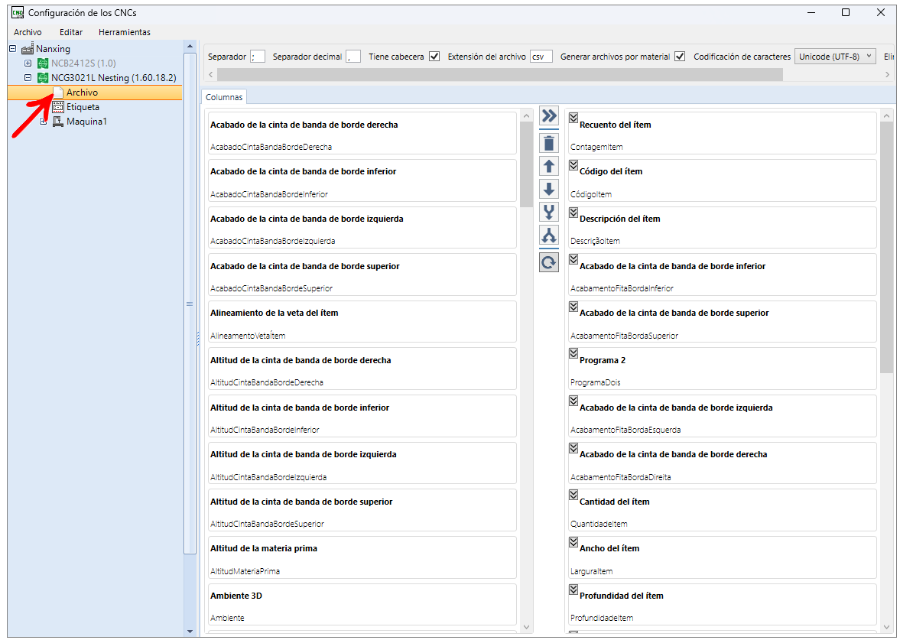
Task: Click tree panel scroll up arrow
Action: (x=190, y=46)
